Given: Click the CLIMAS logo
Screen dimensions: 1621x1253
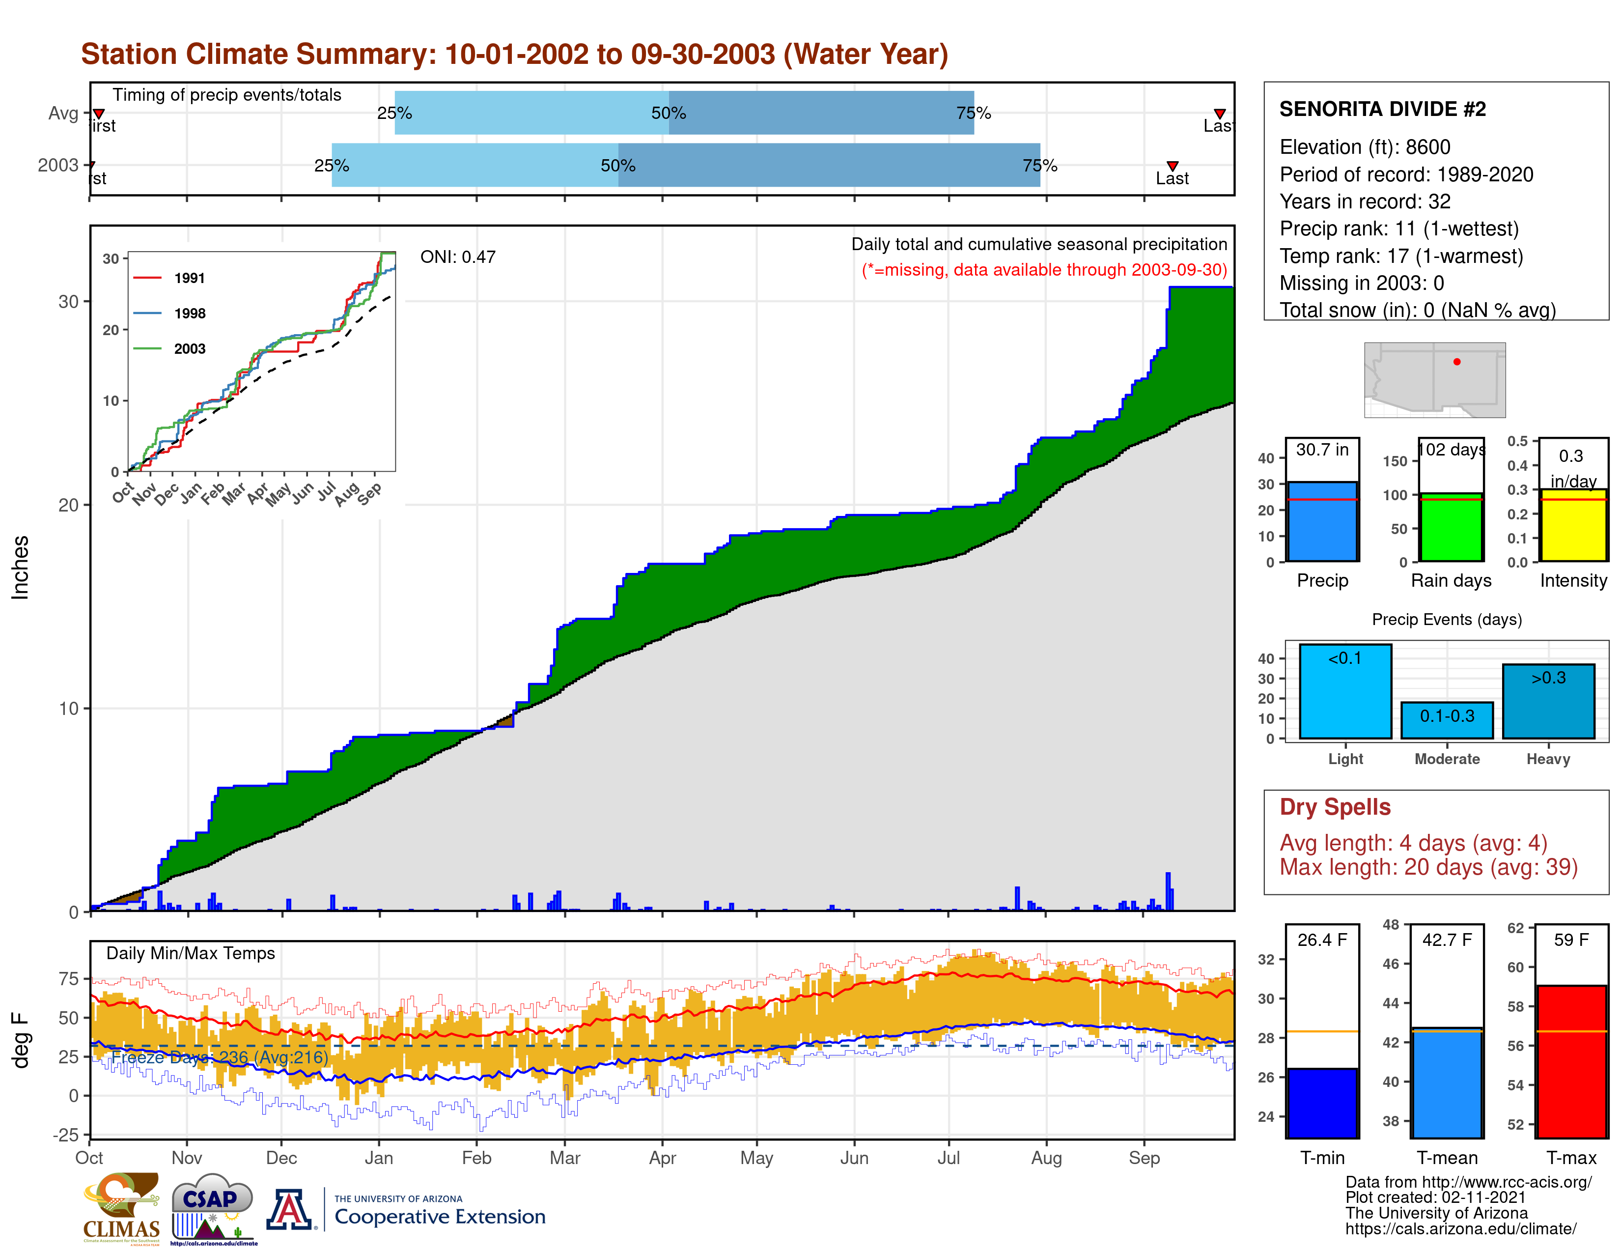Looking at the screenshot, I should (121, 1208).
